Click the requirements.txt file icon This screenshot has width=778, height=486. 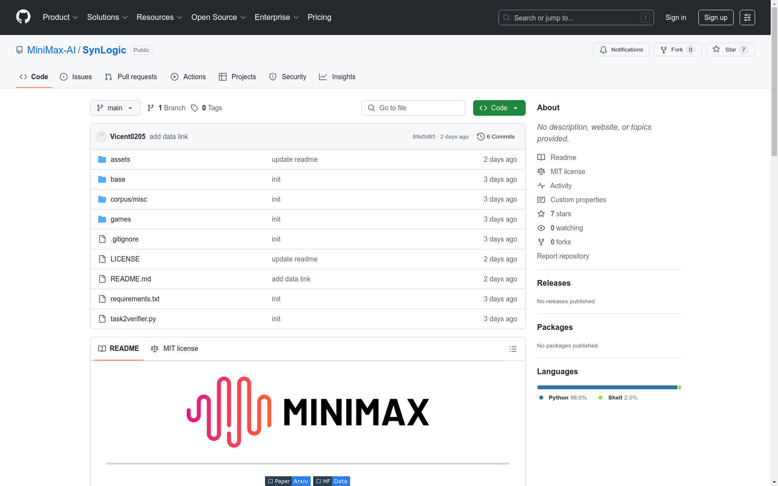coord(102,299)
